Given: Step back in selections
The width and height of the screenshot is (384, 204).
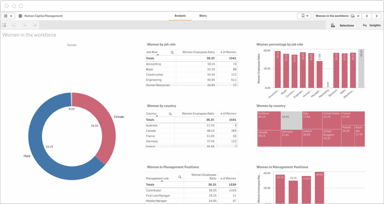Looking at the screenshot, I should point(14,25).
